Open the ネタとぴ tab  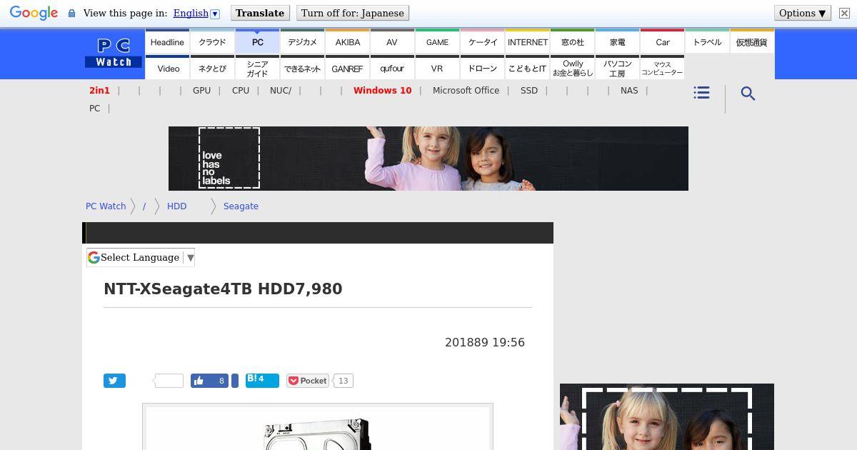pos(212,68)
